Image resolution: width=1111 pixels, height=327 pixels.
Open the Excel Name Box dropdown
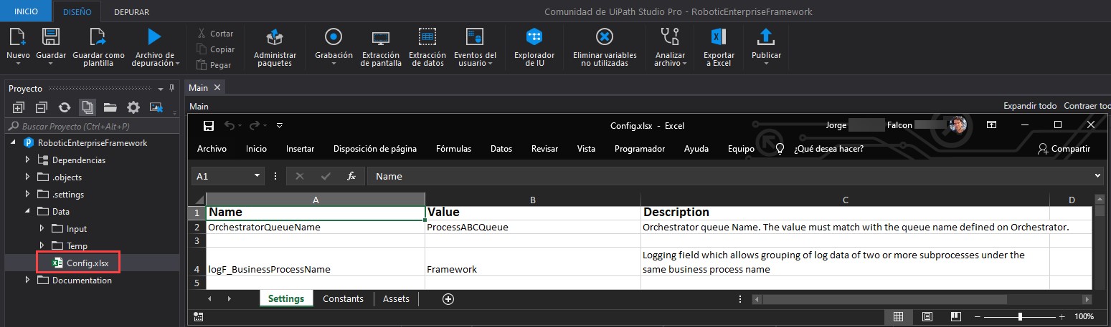(x=258, y=176)
